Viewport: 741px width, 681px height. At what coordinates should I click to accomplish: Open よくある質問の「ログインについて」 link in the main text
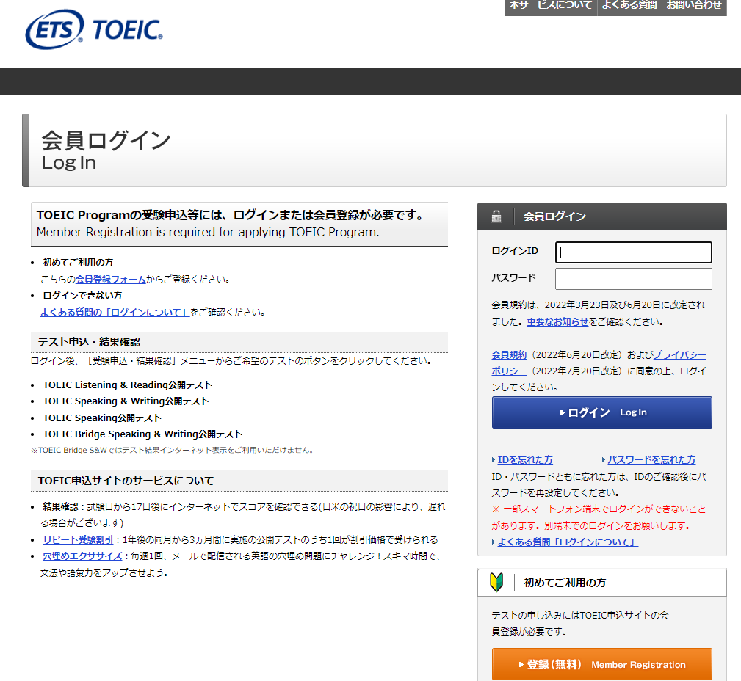click(x=115, y=312)
